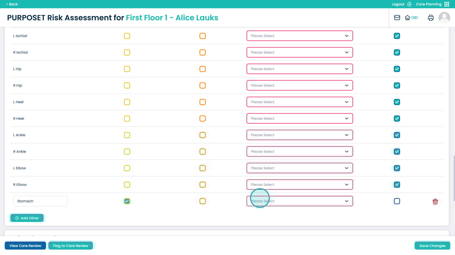Image resolution: width=455 pixels, height=255 pixels.
Task: Go back using the Back link
Action: (x=12, y=4)
